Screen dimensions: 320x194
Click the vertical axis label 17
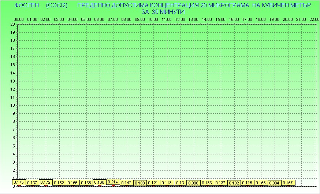pyautogui.click(x=13, y=48)
